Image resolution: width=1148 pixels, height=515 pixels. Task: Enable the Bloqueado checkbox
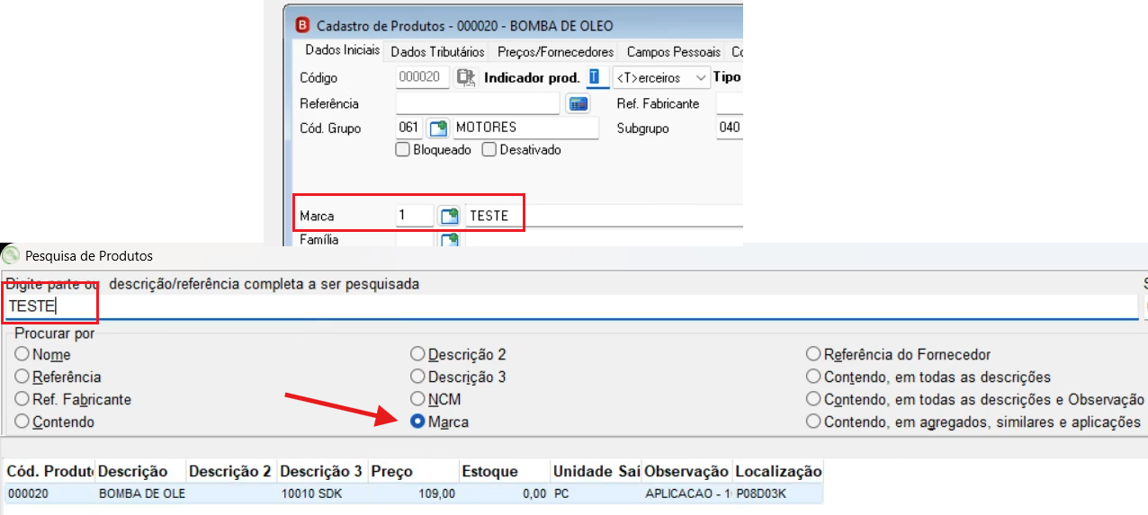pos(403,150)
